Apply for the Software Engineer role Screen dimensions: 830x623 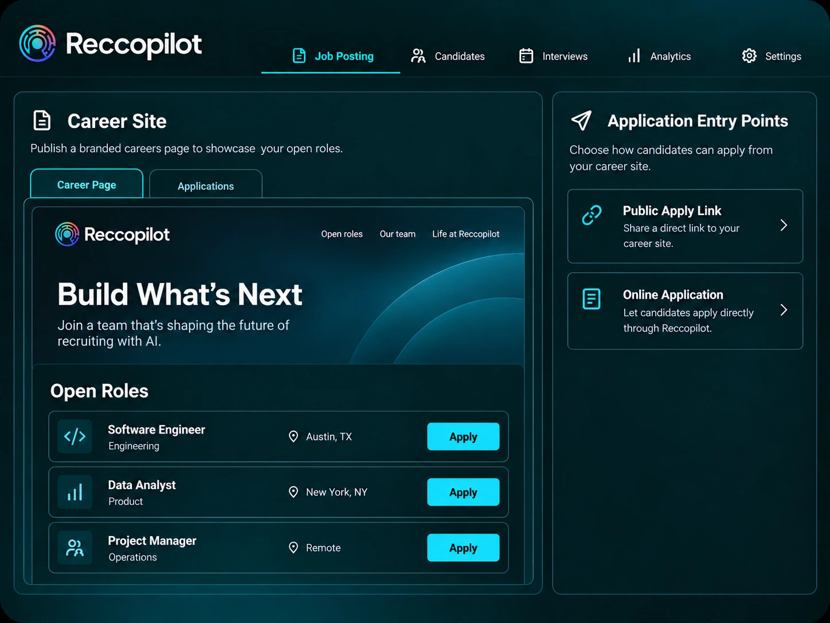tap(463, 437)
